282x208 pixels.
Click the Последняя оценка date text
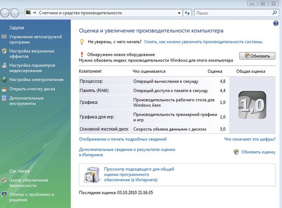[x=116, y=193]
